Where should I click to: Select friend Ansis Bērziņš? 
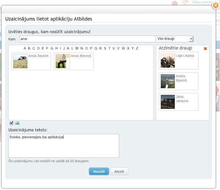click(x=74, y=61)
